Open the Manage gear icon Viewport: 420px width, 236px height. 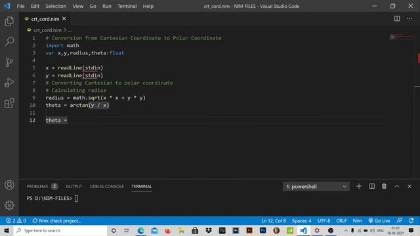9,205
